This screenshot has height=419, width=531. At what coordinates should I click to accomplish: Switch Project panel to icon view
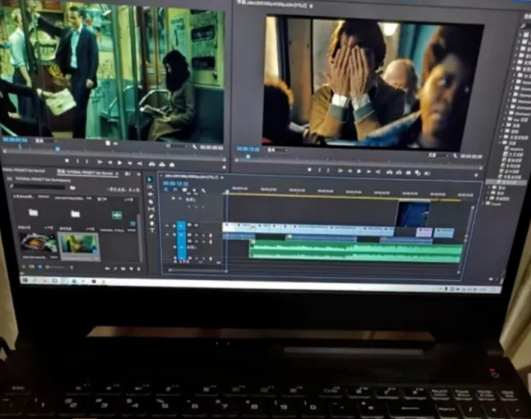(x=40, y=267)
